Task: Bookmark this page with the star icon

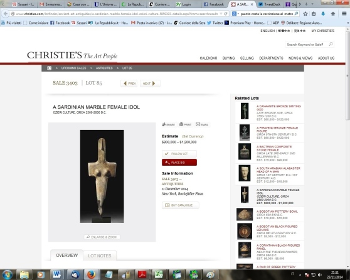Action: tap(305, 14)
